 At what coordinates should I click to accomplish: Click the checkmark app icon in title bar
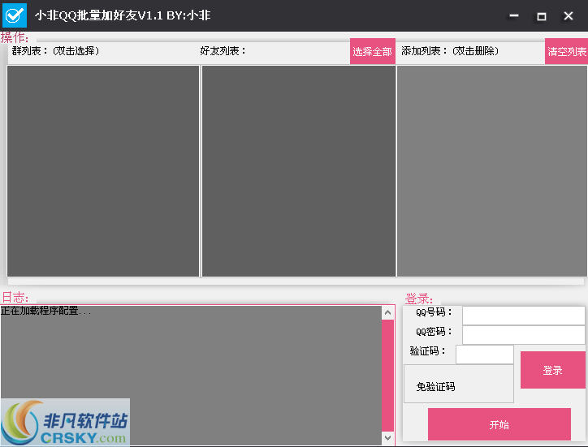pyautogui.click(x=15, y=15)
